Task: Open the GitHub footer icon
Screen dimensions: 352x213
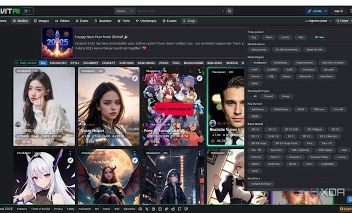Action: pyautogui.click(x=180, y=209)
